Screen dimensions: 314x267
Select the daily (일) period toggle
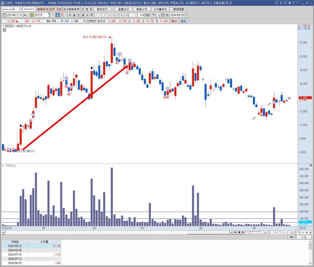pyautogui.click(x=57, y=15)
